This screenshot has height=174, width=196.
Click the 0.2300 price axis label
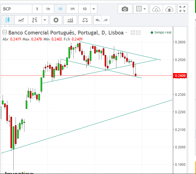coord(180,95)
